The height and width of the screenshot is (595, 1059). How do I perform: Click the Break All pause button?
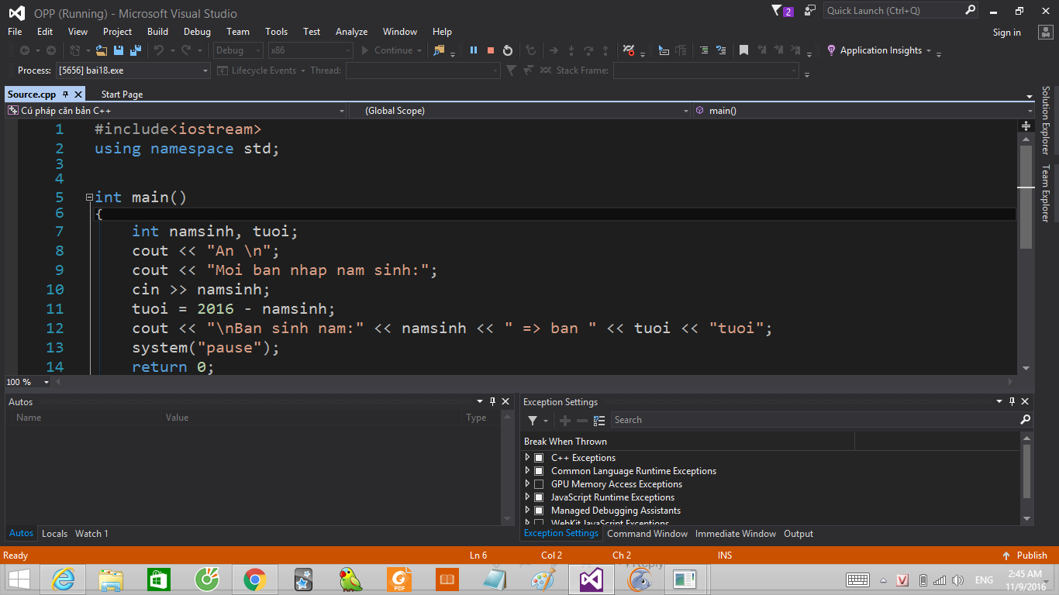click(x=474, y=50)
